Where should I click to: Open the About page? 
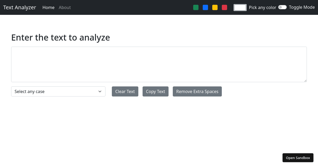[65, 7]
